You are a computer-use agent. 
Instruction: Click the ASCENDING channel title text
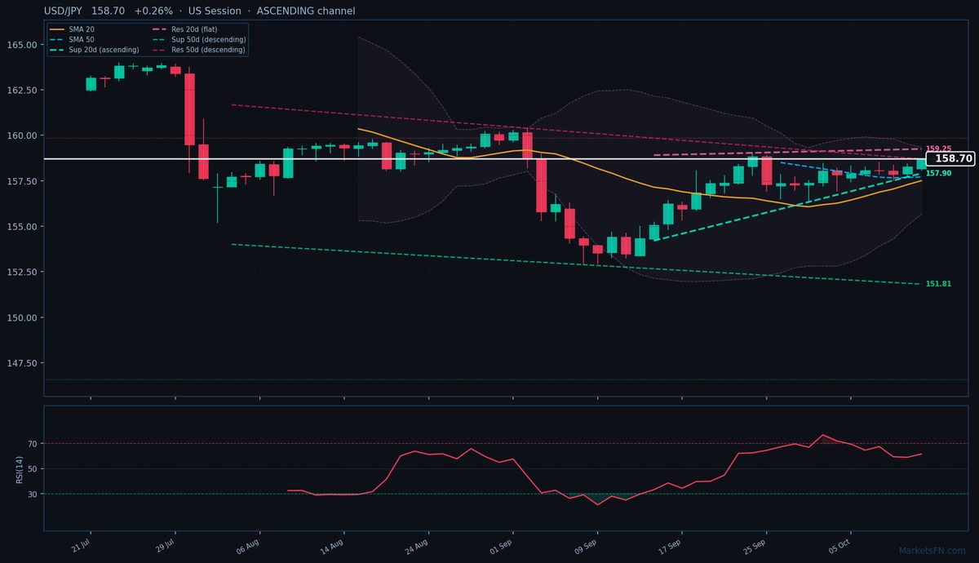[x=305, y=11]
